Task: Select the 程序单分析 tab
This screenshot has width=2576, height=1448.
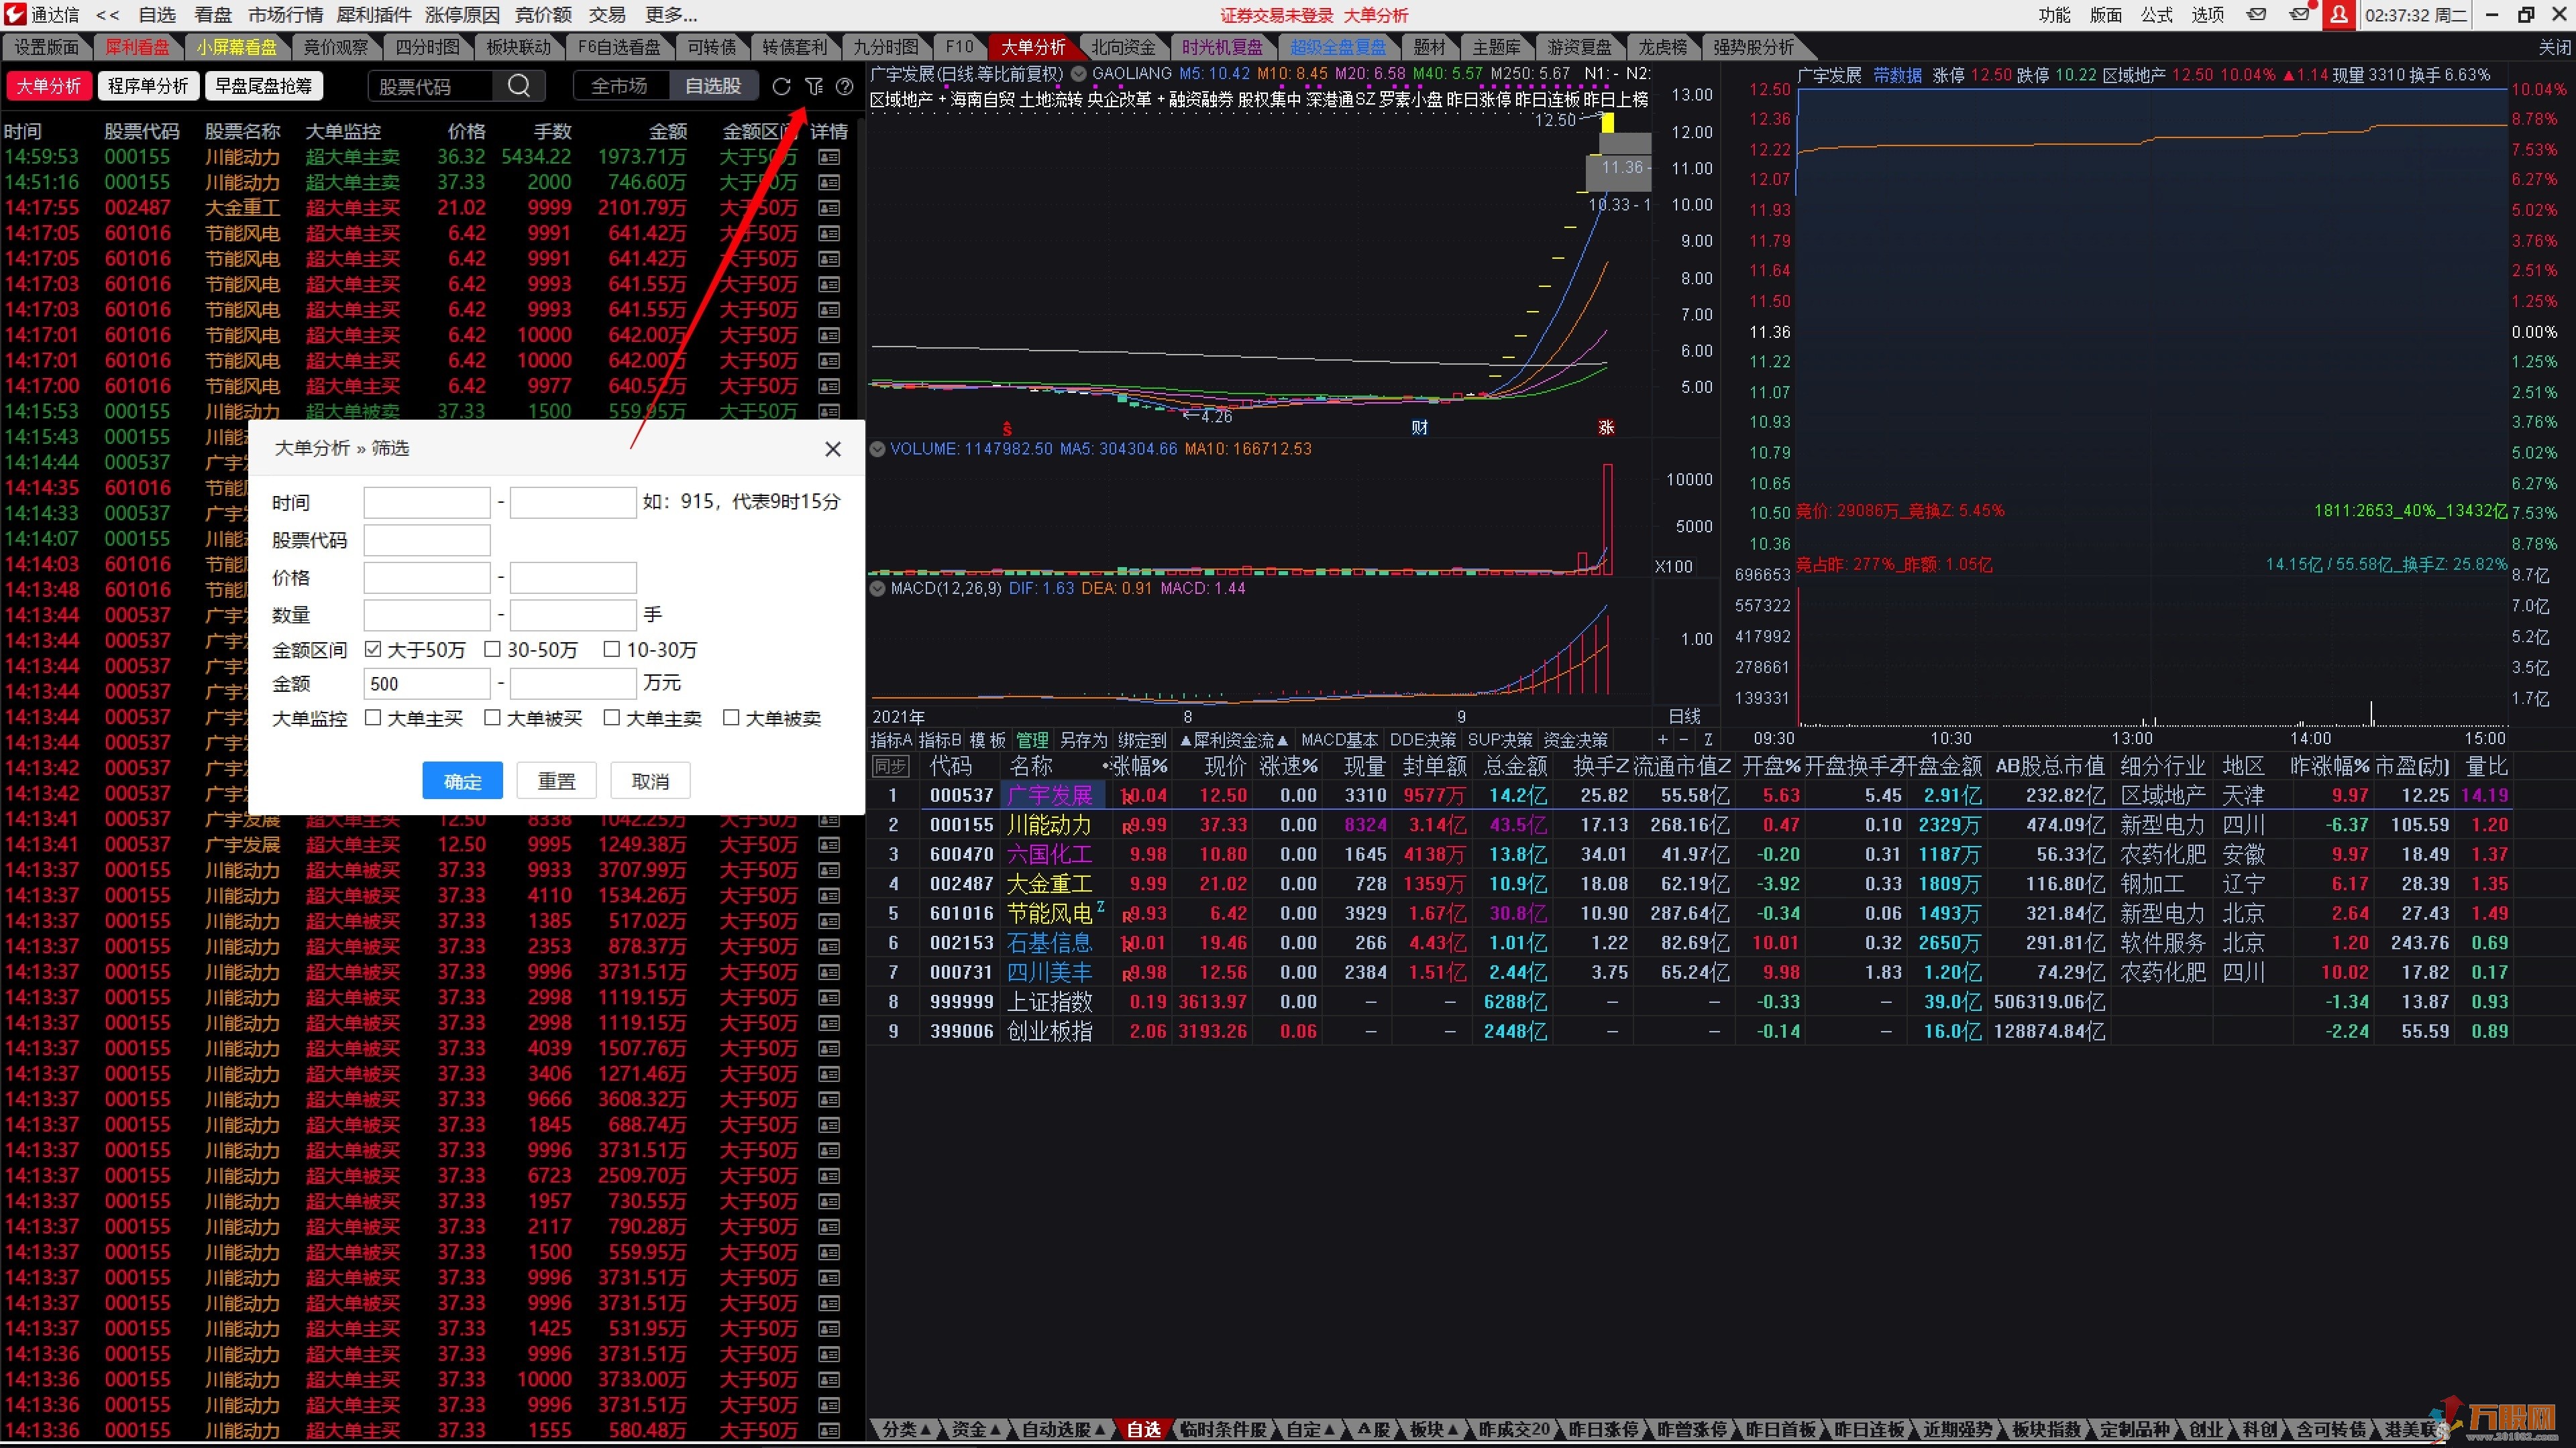Action: coord(148,86)
